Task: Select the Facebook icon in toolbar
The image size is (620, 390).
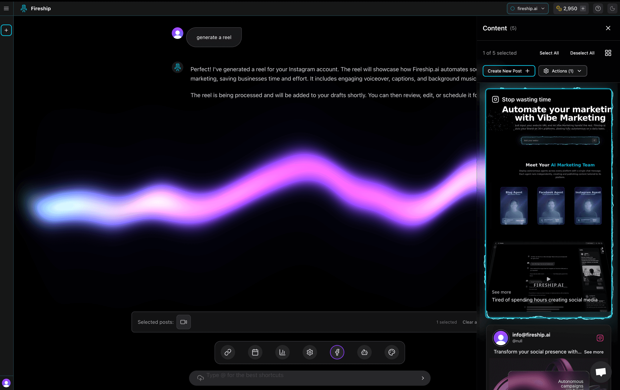Action: point(337,352)
